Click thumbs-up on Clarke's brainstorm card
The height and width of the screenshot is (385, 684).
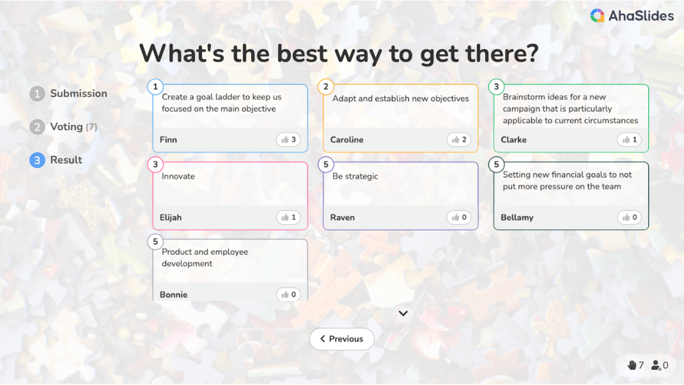(626, 140)
